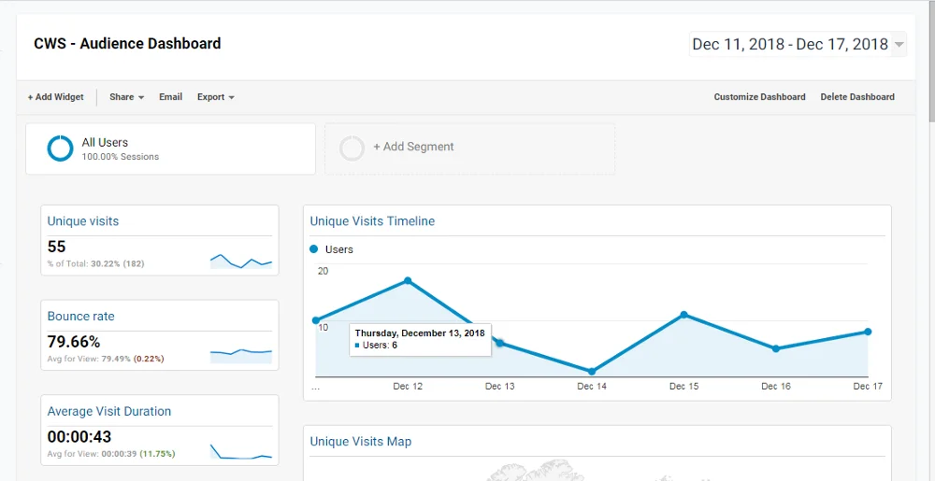Click the 100.00% Sessions text
935x481 pixels.
(121, 157)
